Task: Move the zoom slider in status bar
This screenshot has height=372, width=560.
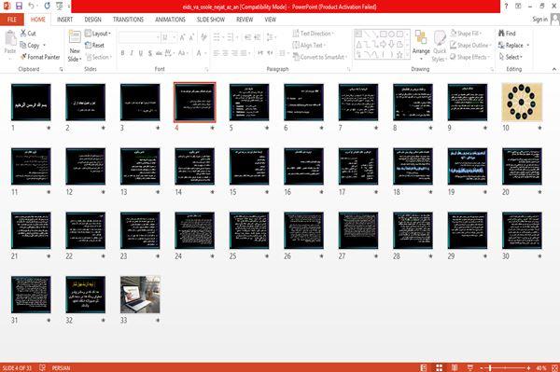Action: (x=490, y=367)
